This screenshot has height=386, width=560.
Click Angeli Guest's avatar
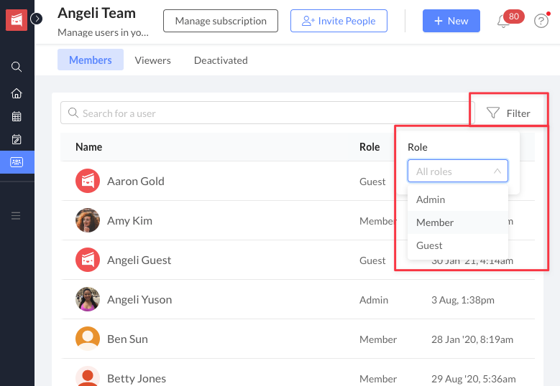tap(88, 260)
